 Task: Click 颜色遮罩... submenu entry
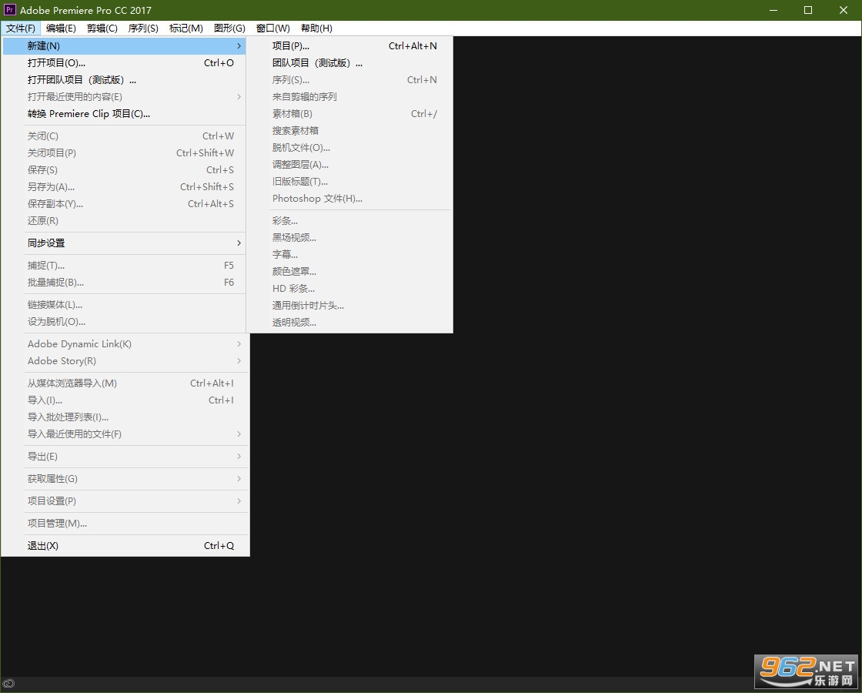(x=349, y=272)
